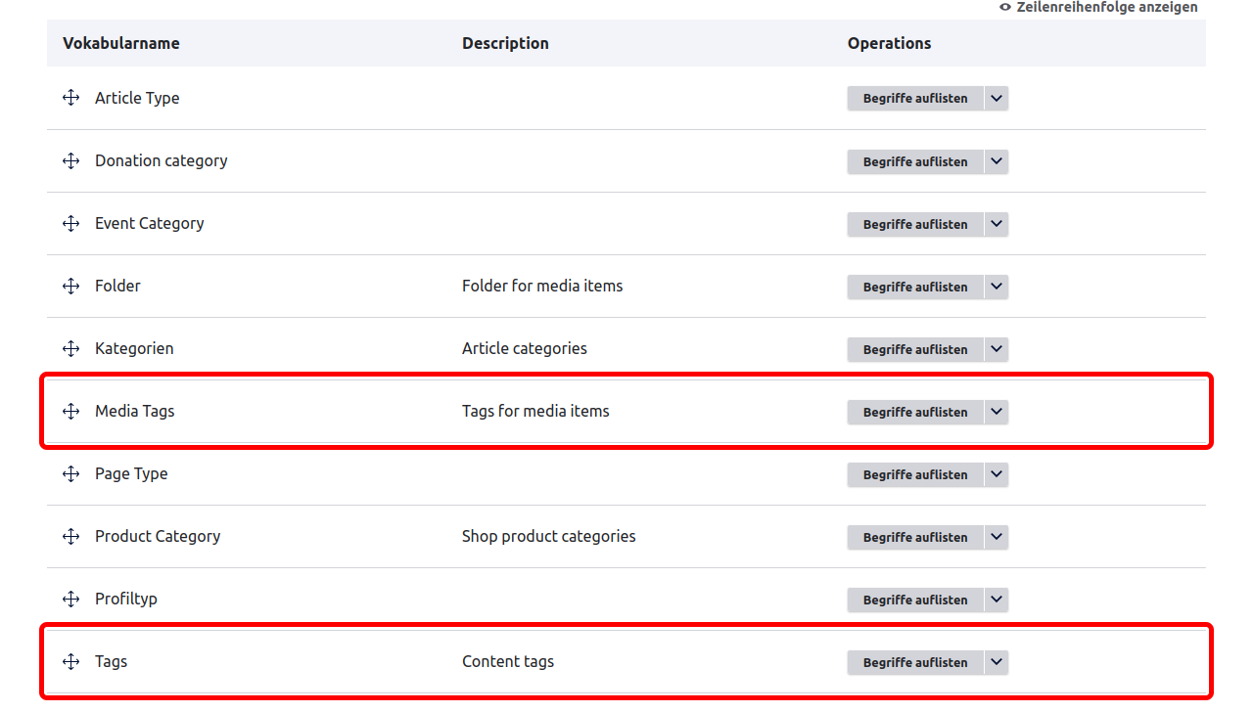Click Begriffe auflisten for Product Category
The height and width of the screenshot is (712, 1253).
(915, 537)
